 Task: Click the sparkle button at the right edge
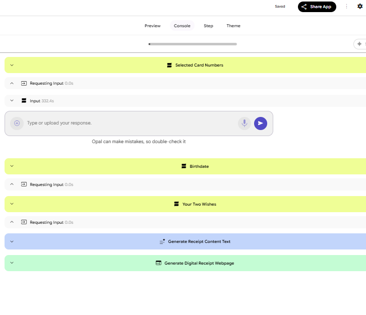pyautogui.click(x=359, y=44)
